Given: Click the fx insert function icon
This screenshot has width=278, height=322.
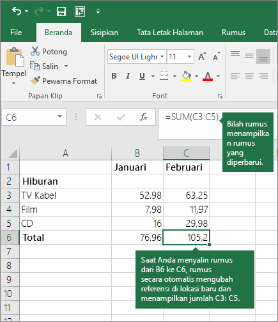Looking at the screenshot, I should (x=144, y=117).
